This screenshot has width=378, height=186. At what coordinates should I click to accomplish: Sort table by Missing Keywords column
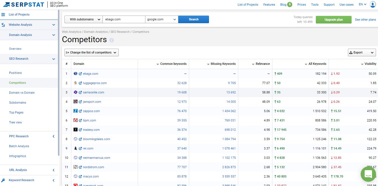click(x=221, y=64)
